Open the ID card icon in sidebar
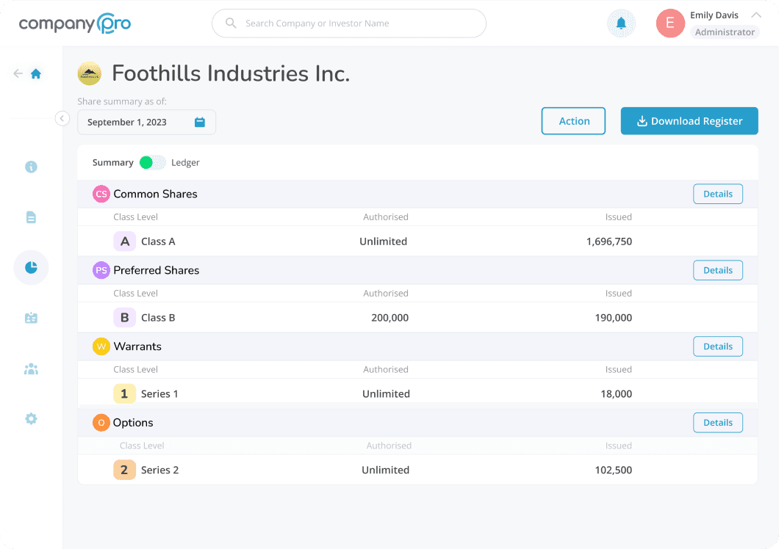Image resolution: width=779 pixels, height=549 pixels. pos(31,319)
